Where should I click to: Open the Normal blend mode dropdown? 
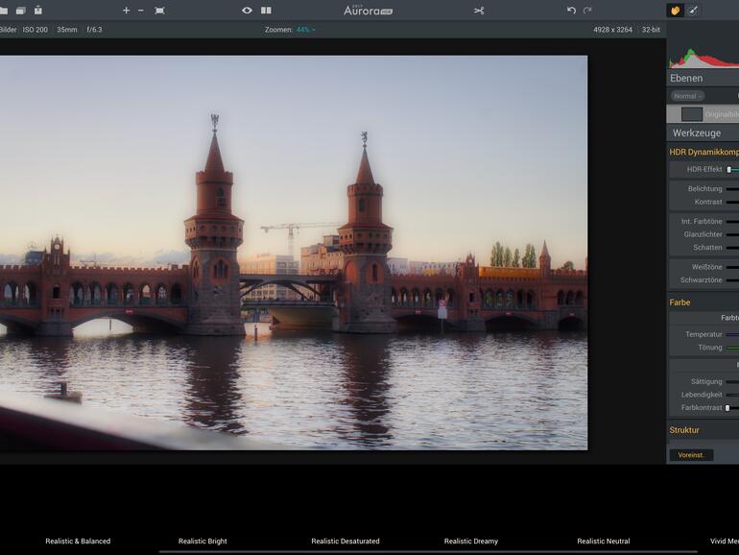(x=687, y=96)
